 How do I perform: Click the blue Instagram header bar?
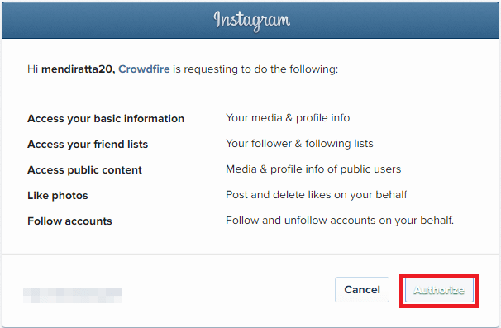click(x=250, y=21)
